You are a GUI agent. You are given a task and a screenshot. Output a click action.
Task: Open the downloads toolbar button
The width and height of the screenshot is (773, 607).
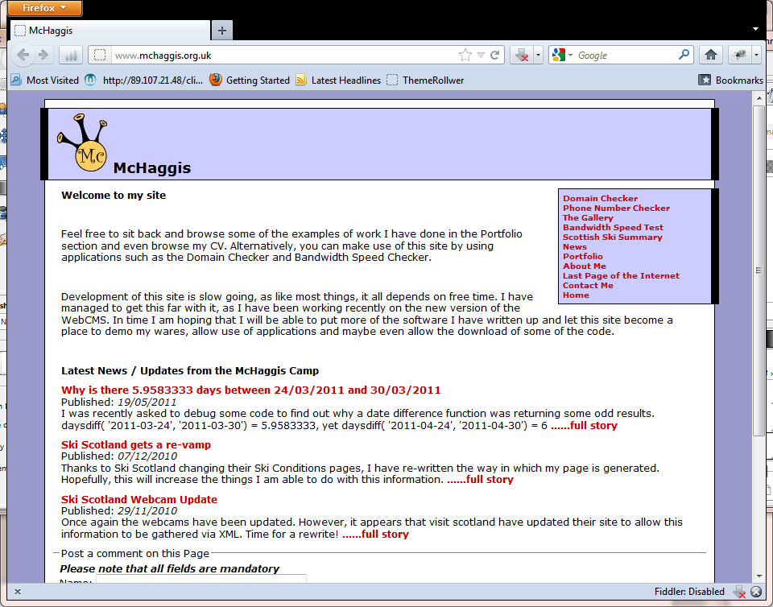point(522,56)
